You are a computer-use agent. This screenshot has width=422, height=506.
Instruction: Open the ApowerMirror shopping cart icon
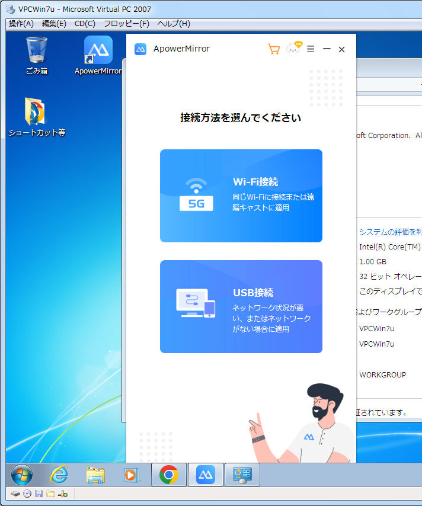click(x=274, y=49)
